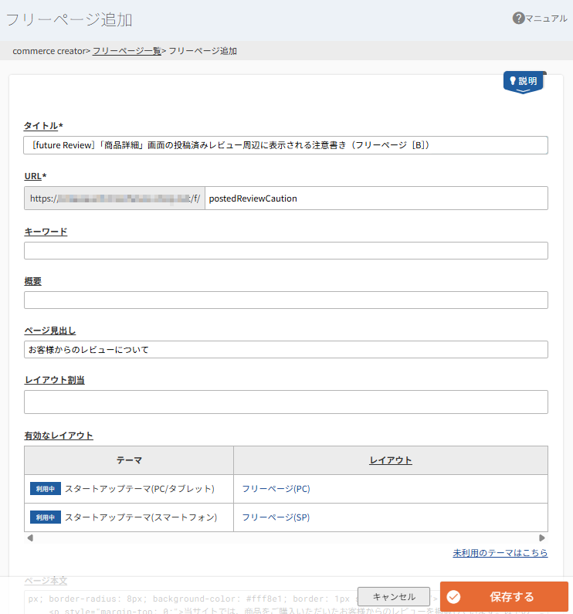
Task: Click the タイトル input field
Action: (286, 145)
